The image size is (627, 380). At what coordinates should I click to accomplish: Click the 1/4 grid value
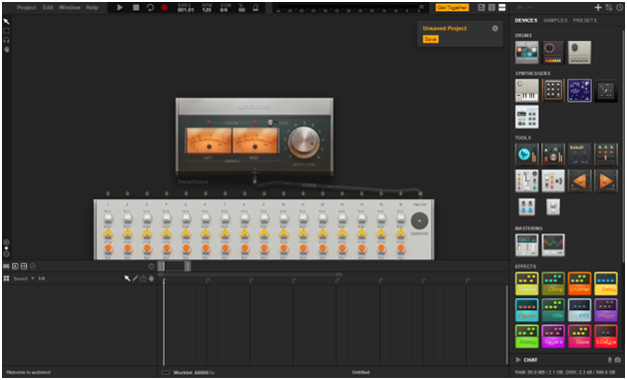pyautogui.click(x=41, y=278)
